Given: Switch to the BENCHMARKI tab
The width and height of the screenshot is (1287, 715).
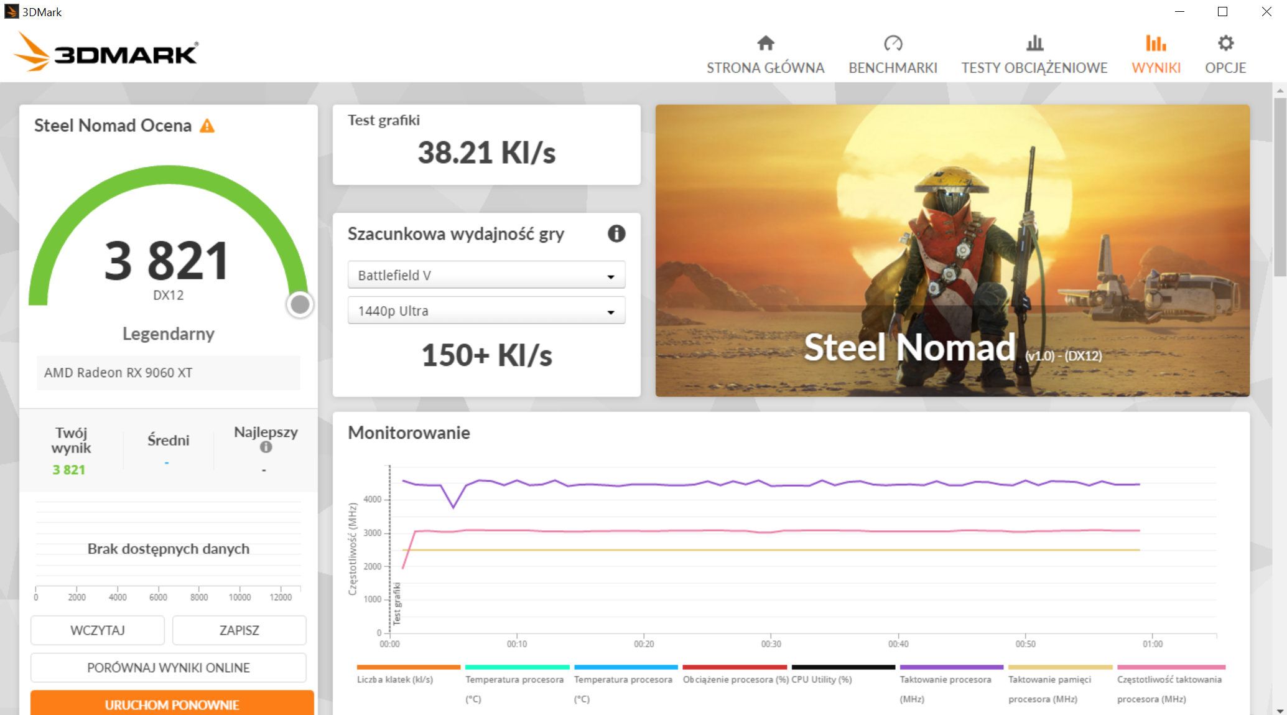Looking at the screenshot, I should point(893,68).
